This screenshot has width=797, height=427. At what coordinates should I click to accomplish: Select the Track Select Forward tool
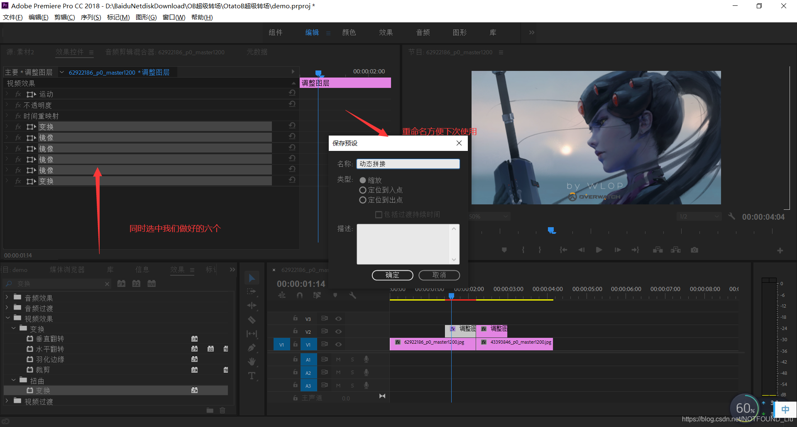[x=252, y=291]
